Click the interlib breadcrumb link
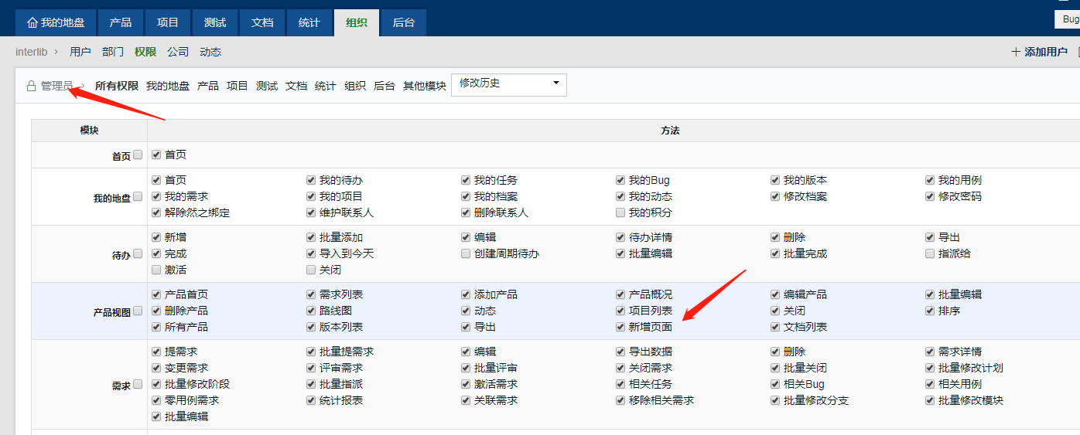 [x=31, y=52]
